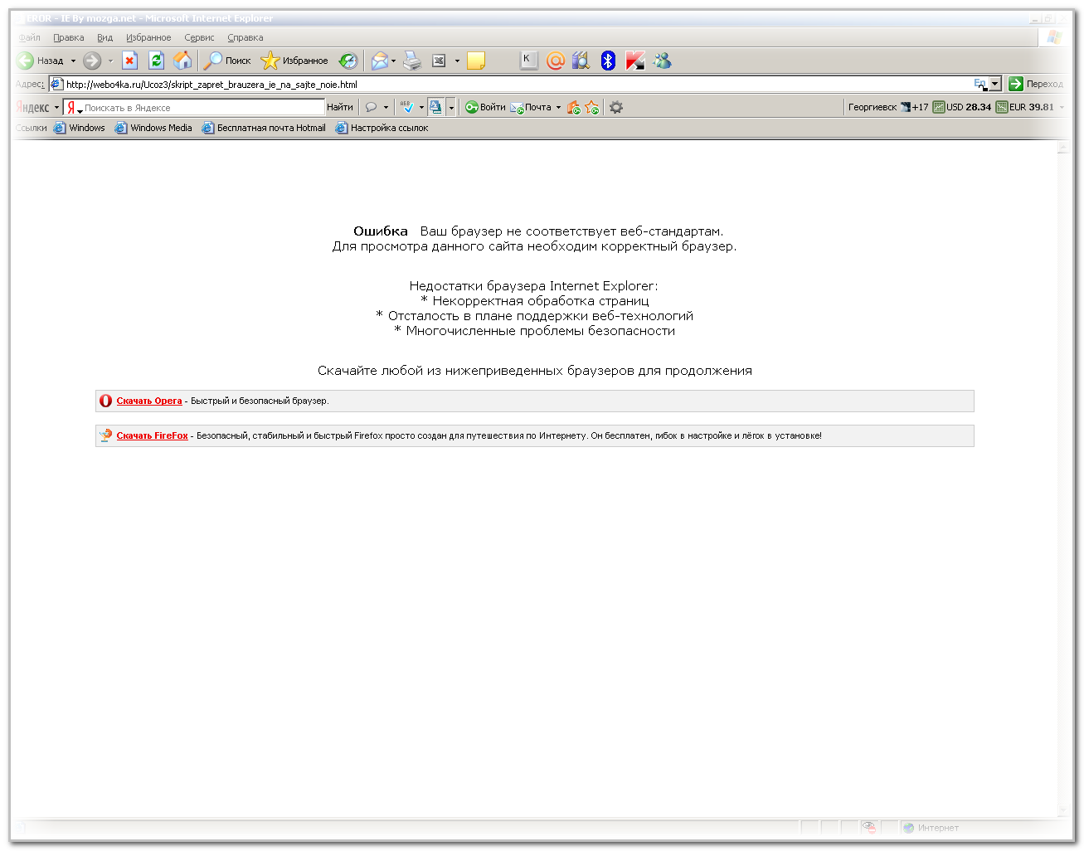Click the blue Bluetooth icon
The width and height of the screenshot is (1084, 851).
608,61
